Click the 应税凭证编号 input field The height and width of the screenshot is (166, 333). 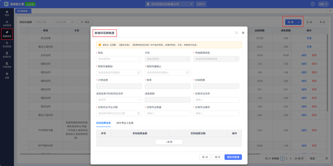coord(216,113)
